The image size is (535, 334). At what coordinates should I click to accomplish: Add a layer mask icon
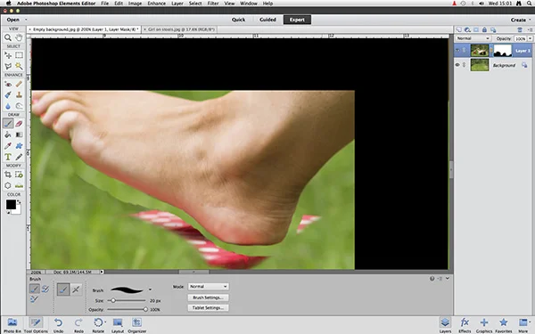pyautogui.click(x=476, y=30)
